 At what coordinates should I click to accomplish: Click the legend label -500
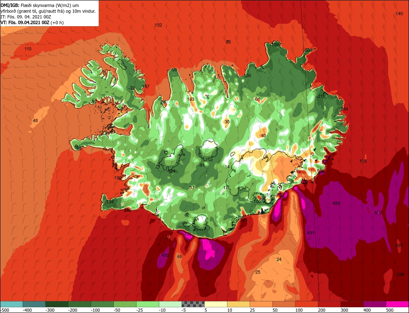[x=5, y=310]
